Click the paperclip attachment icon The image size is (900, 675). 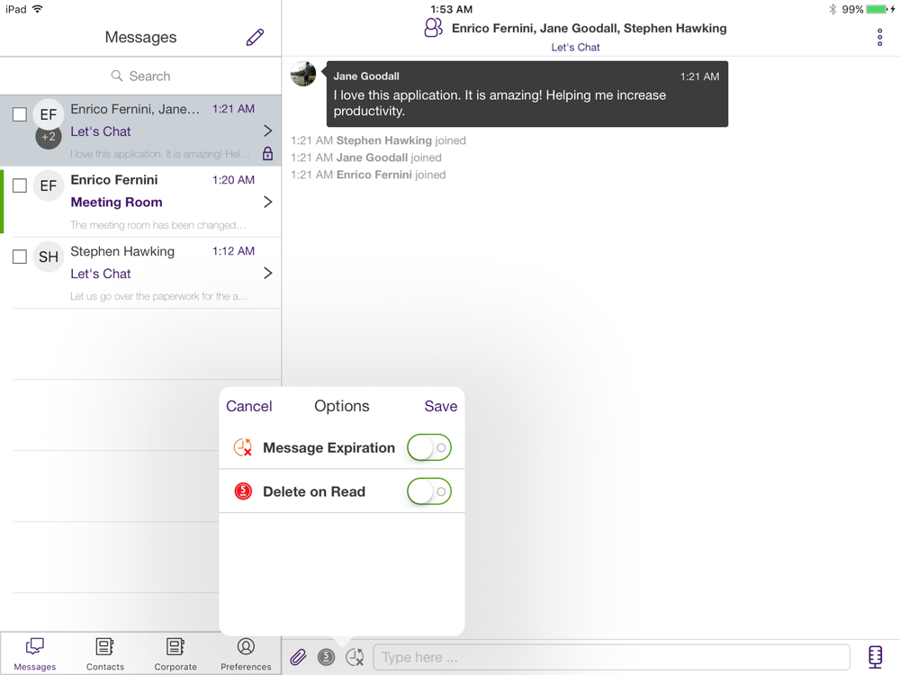(298, 657)
